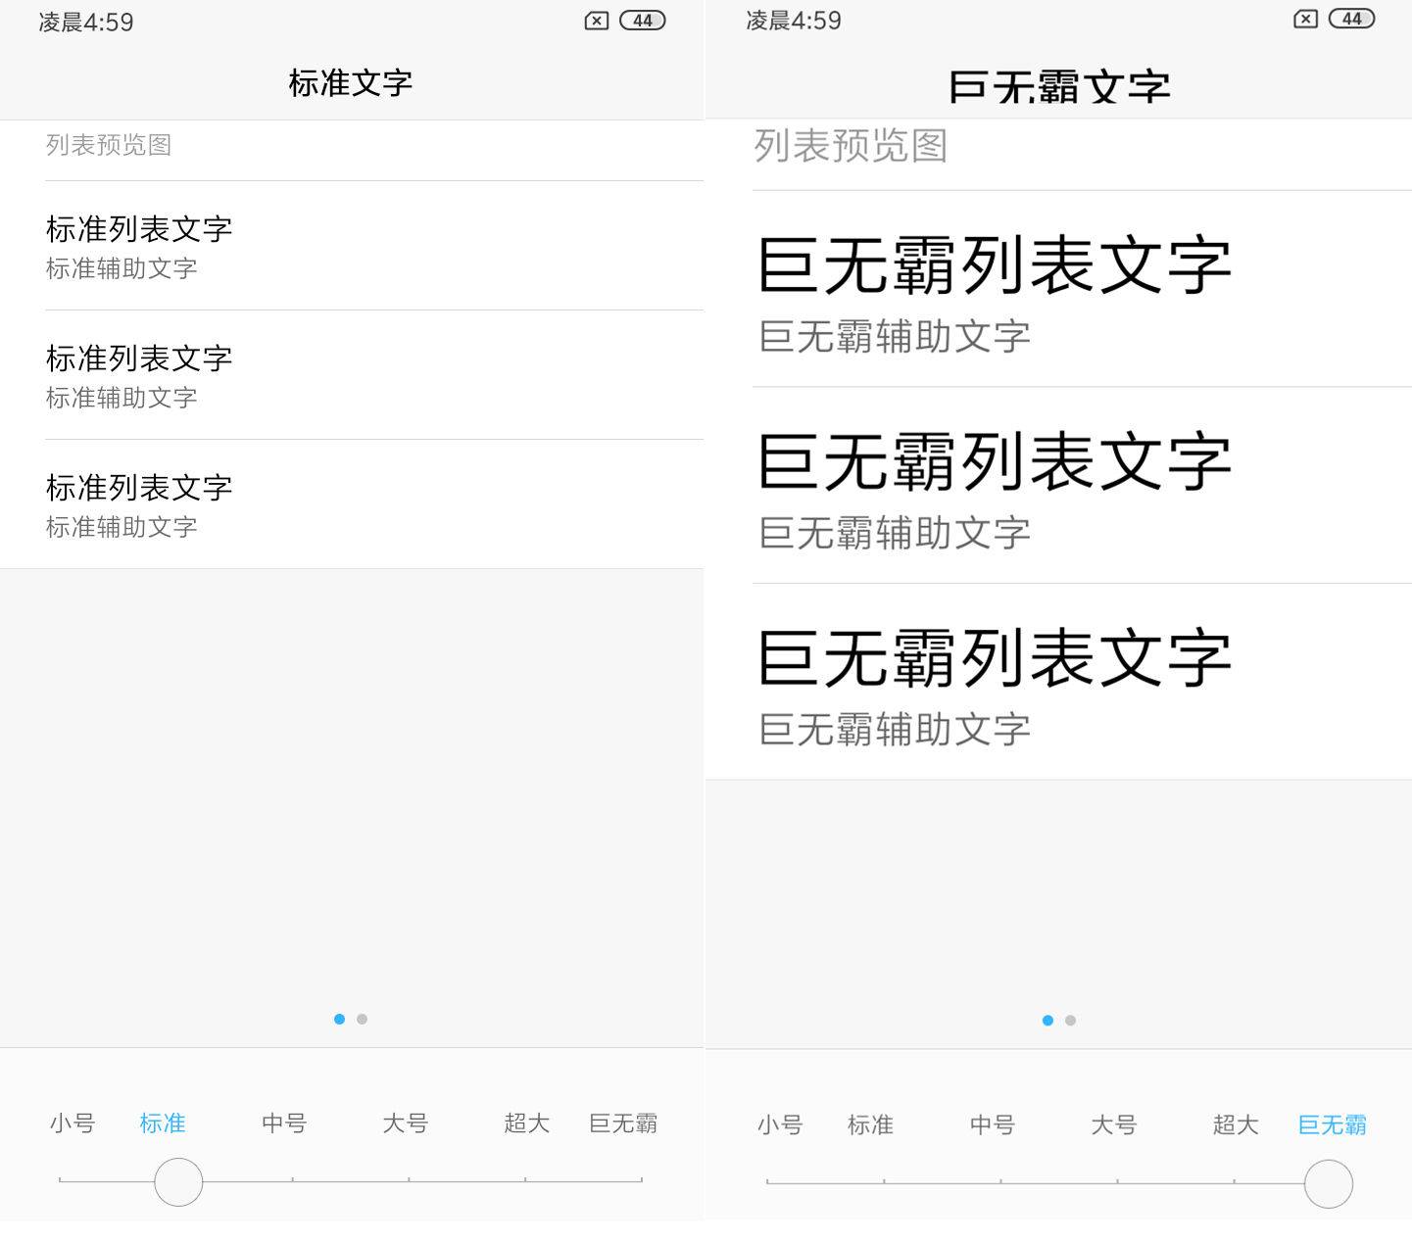Screen dimensions: 1412x1242
Task: Tap the 巨无霸文字 title
Action: 1058,85
